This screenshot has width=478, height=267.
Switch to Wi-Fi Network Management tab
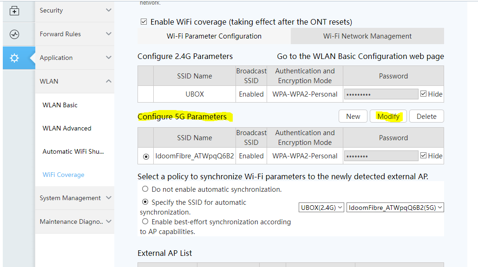point(367,36)
